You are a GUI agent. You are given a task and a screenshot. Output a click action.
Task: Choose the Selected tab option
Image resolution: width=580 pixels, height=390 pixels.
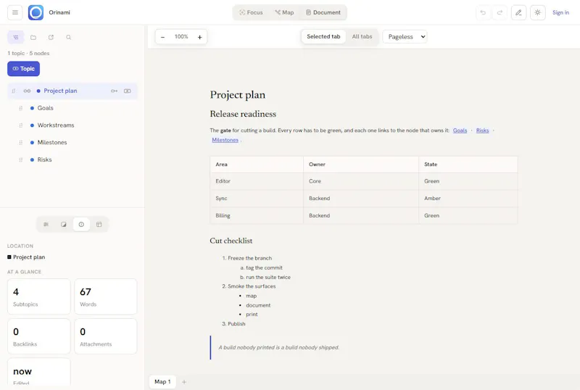[323, 37]
